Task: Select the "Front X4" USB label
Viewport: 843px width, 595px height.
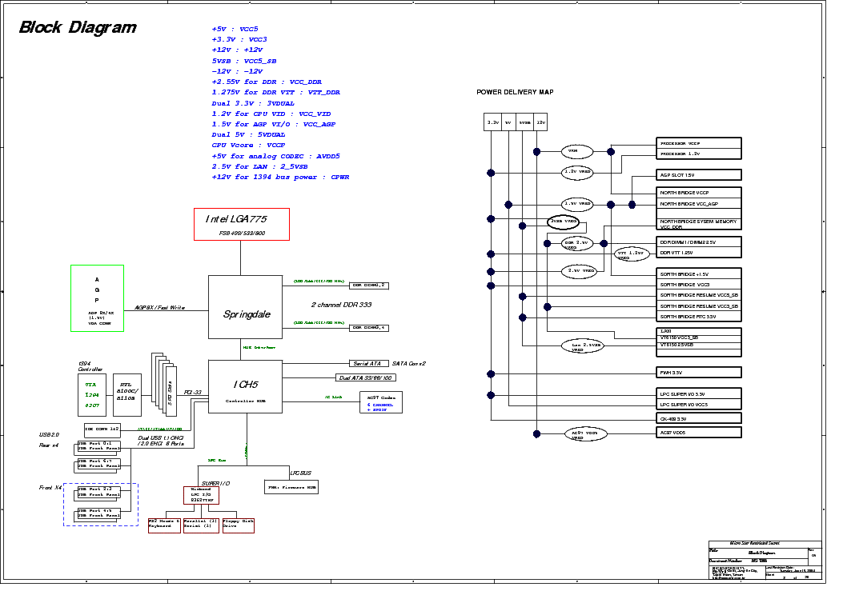Action: pyautogui.click(x=50, y=488)
